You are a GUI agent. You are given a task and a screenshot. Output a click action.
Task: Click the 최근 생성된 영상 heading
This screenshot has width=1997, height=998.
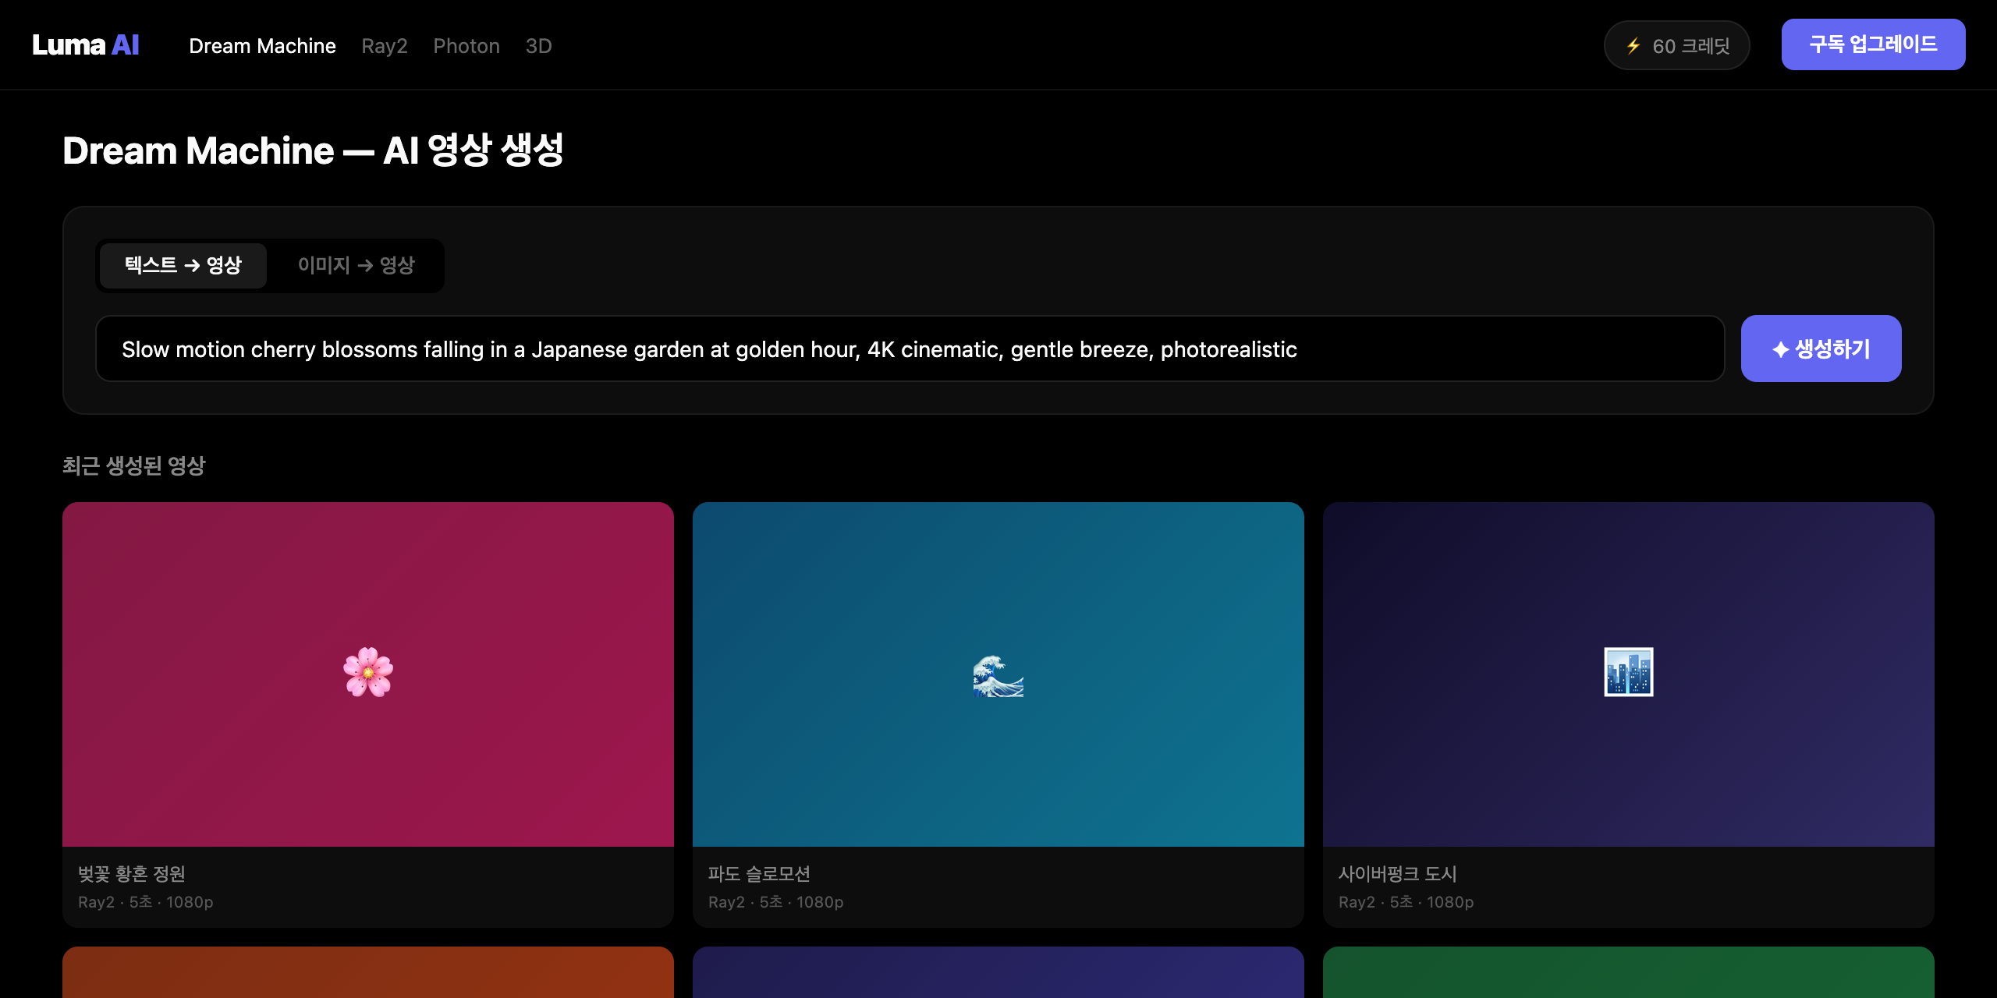tap(133, 465)
